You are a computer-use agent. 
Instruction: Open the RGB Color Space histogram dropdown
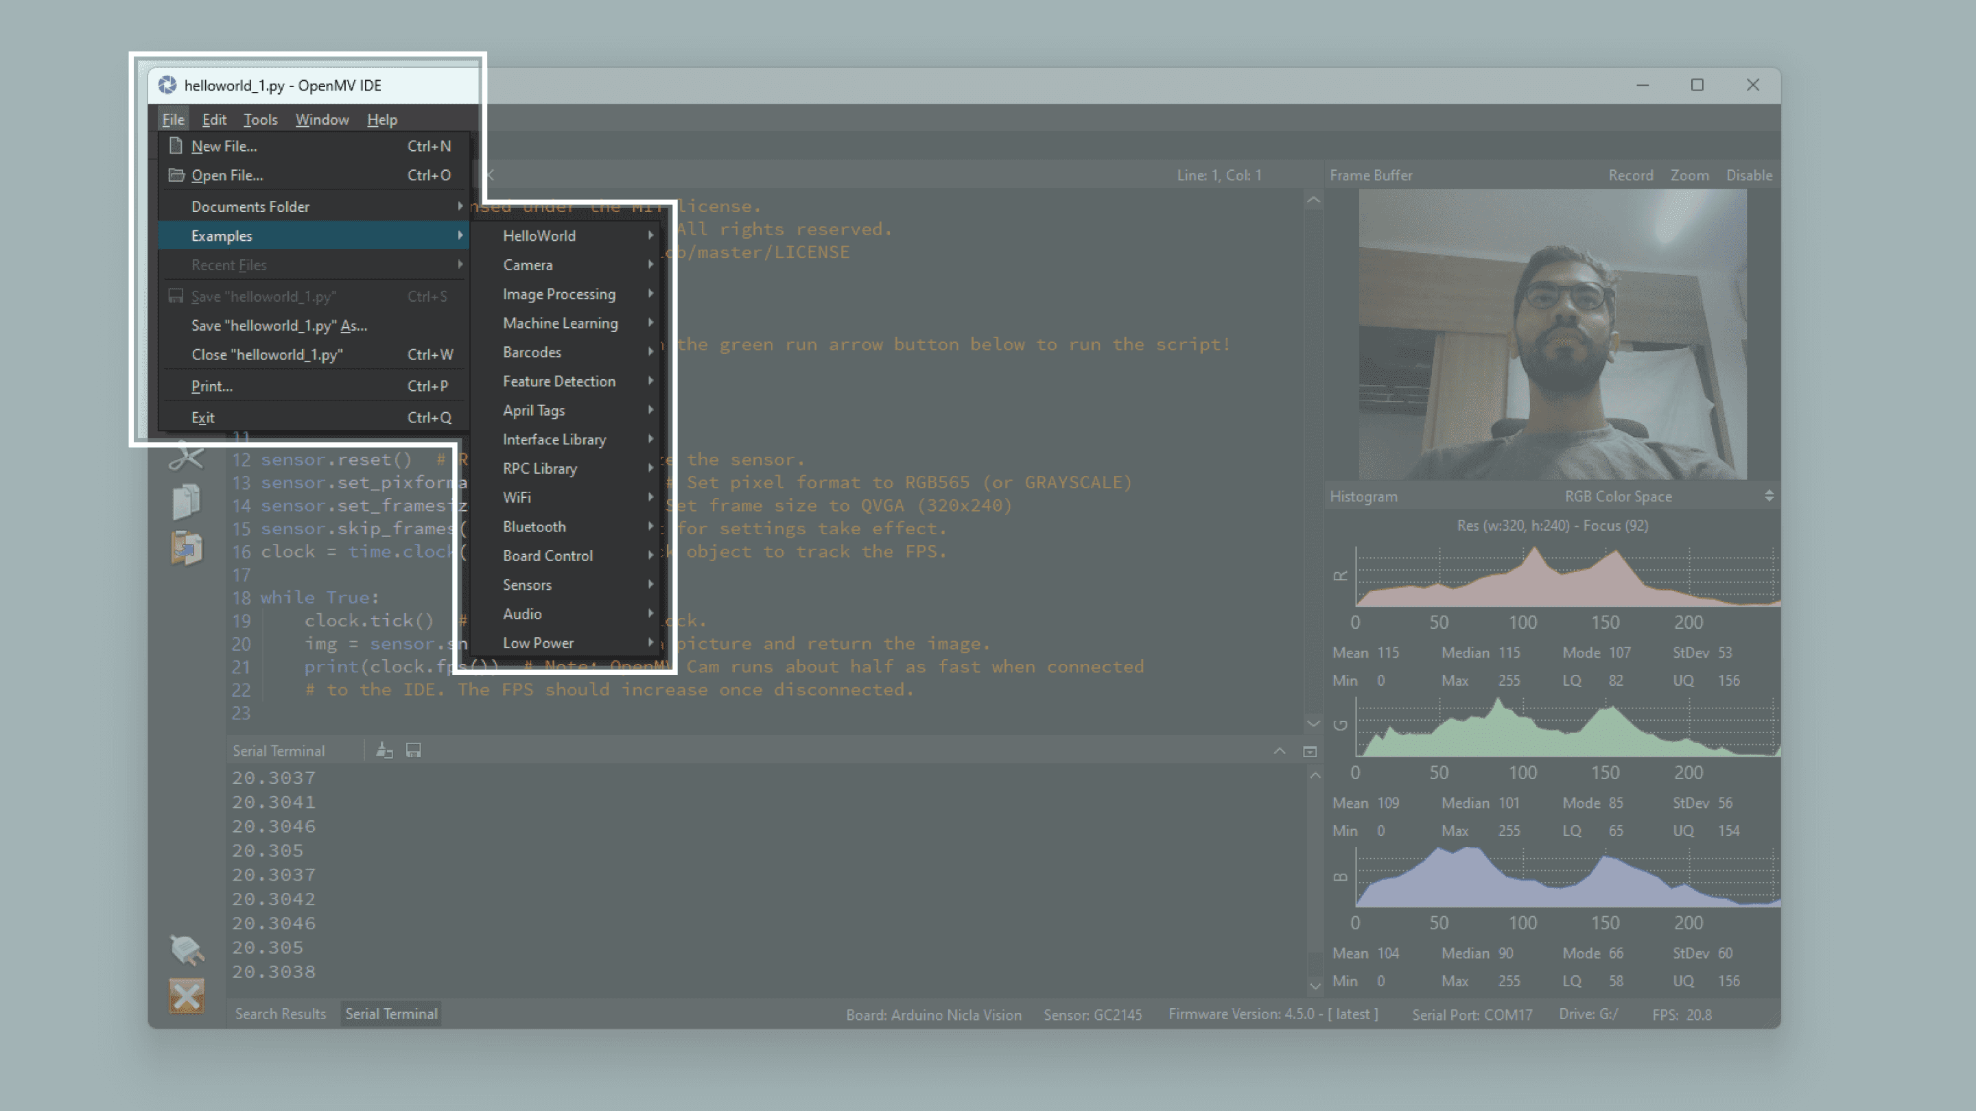click(1769, 496)
